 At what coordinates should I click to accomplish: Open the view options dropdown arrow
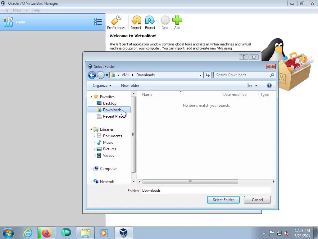coord(256,86)
